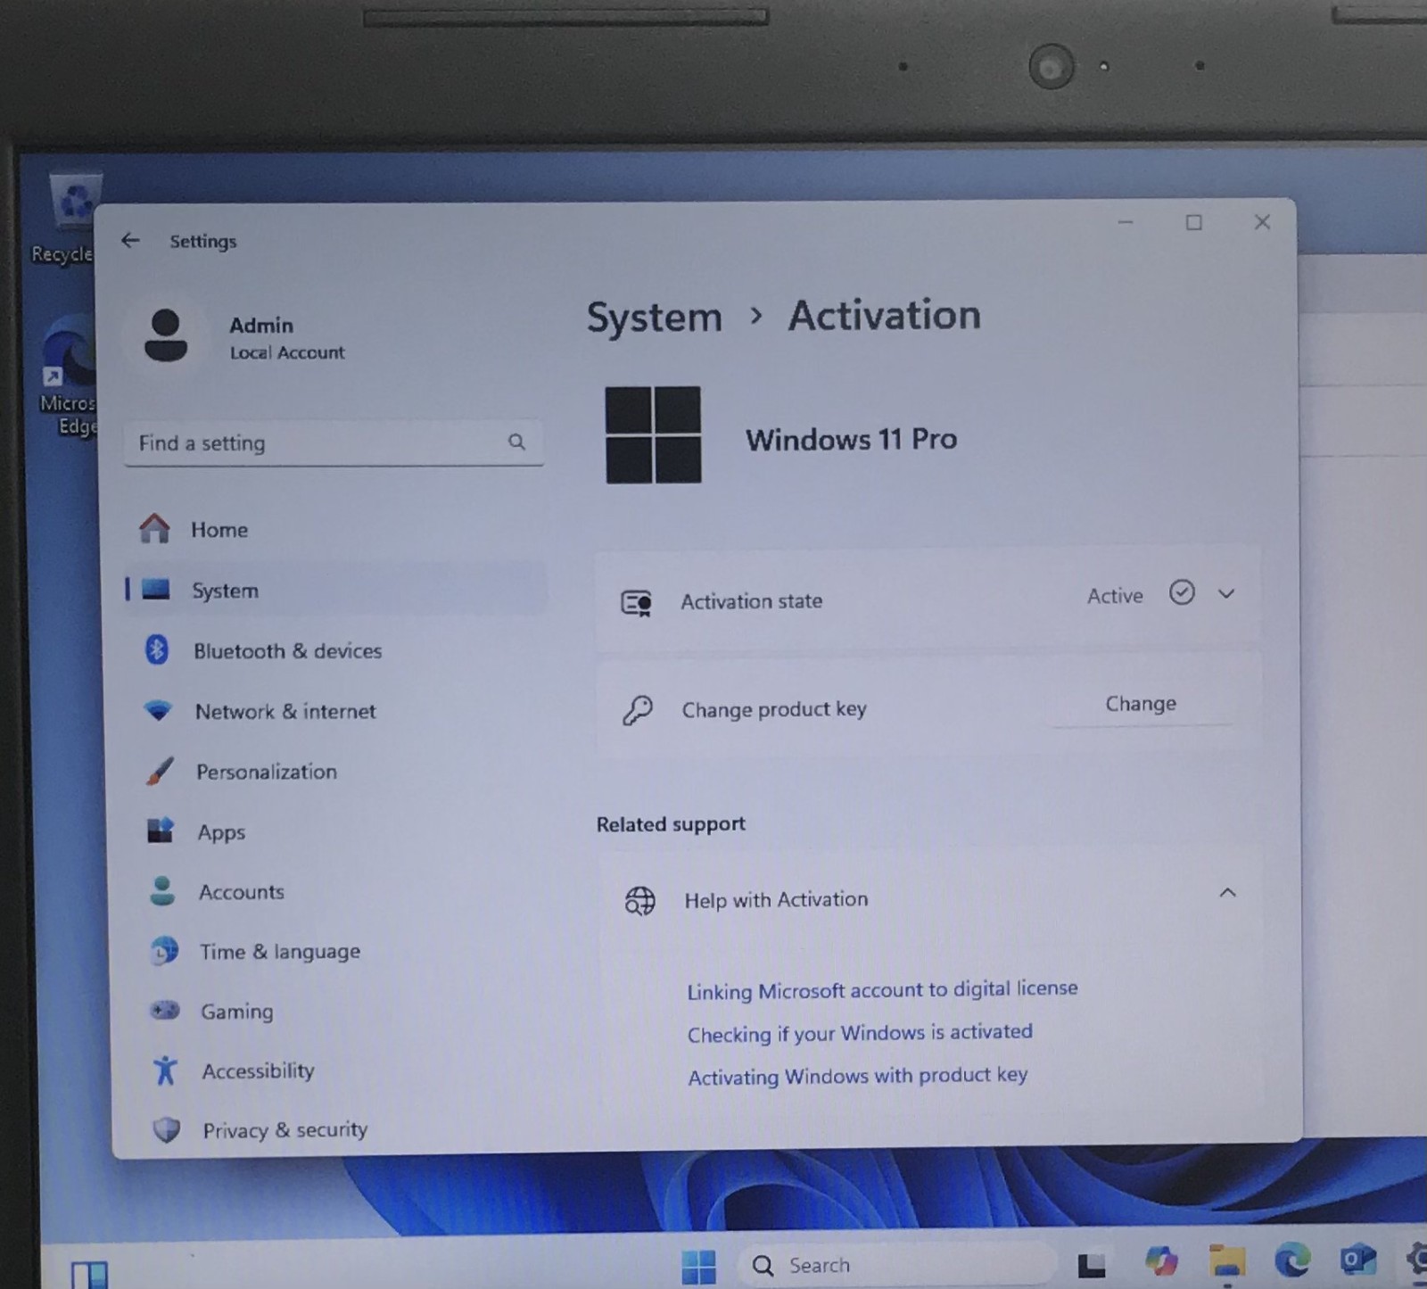1427x1289 pixels.
Task: Click the Local Account label
Action: [287, 352]
